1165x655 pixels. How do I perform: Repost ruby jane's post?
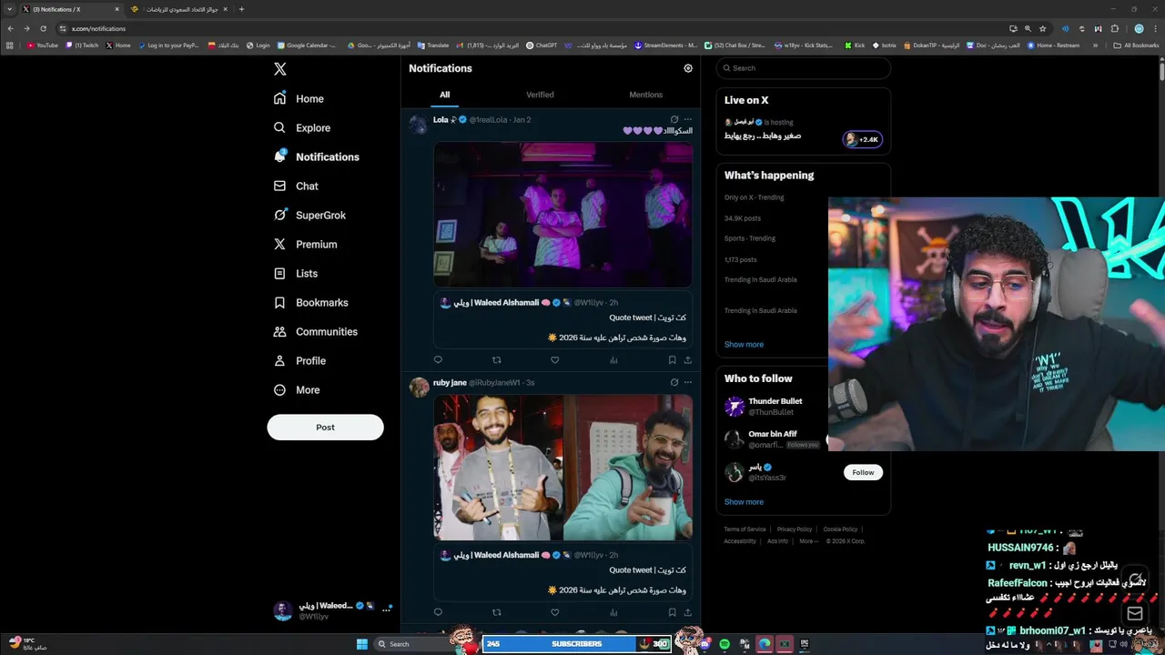[496, 612]
